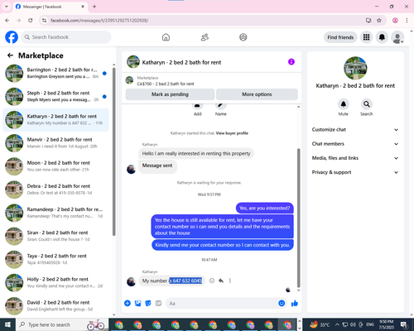The height and width of the screenshot is (331, 414).
Task: Open more options dots on Katharyn's message
Action: 230,281
